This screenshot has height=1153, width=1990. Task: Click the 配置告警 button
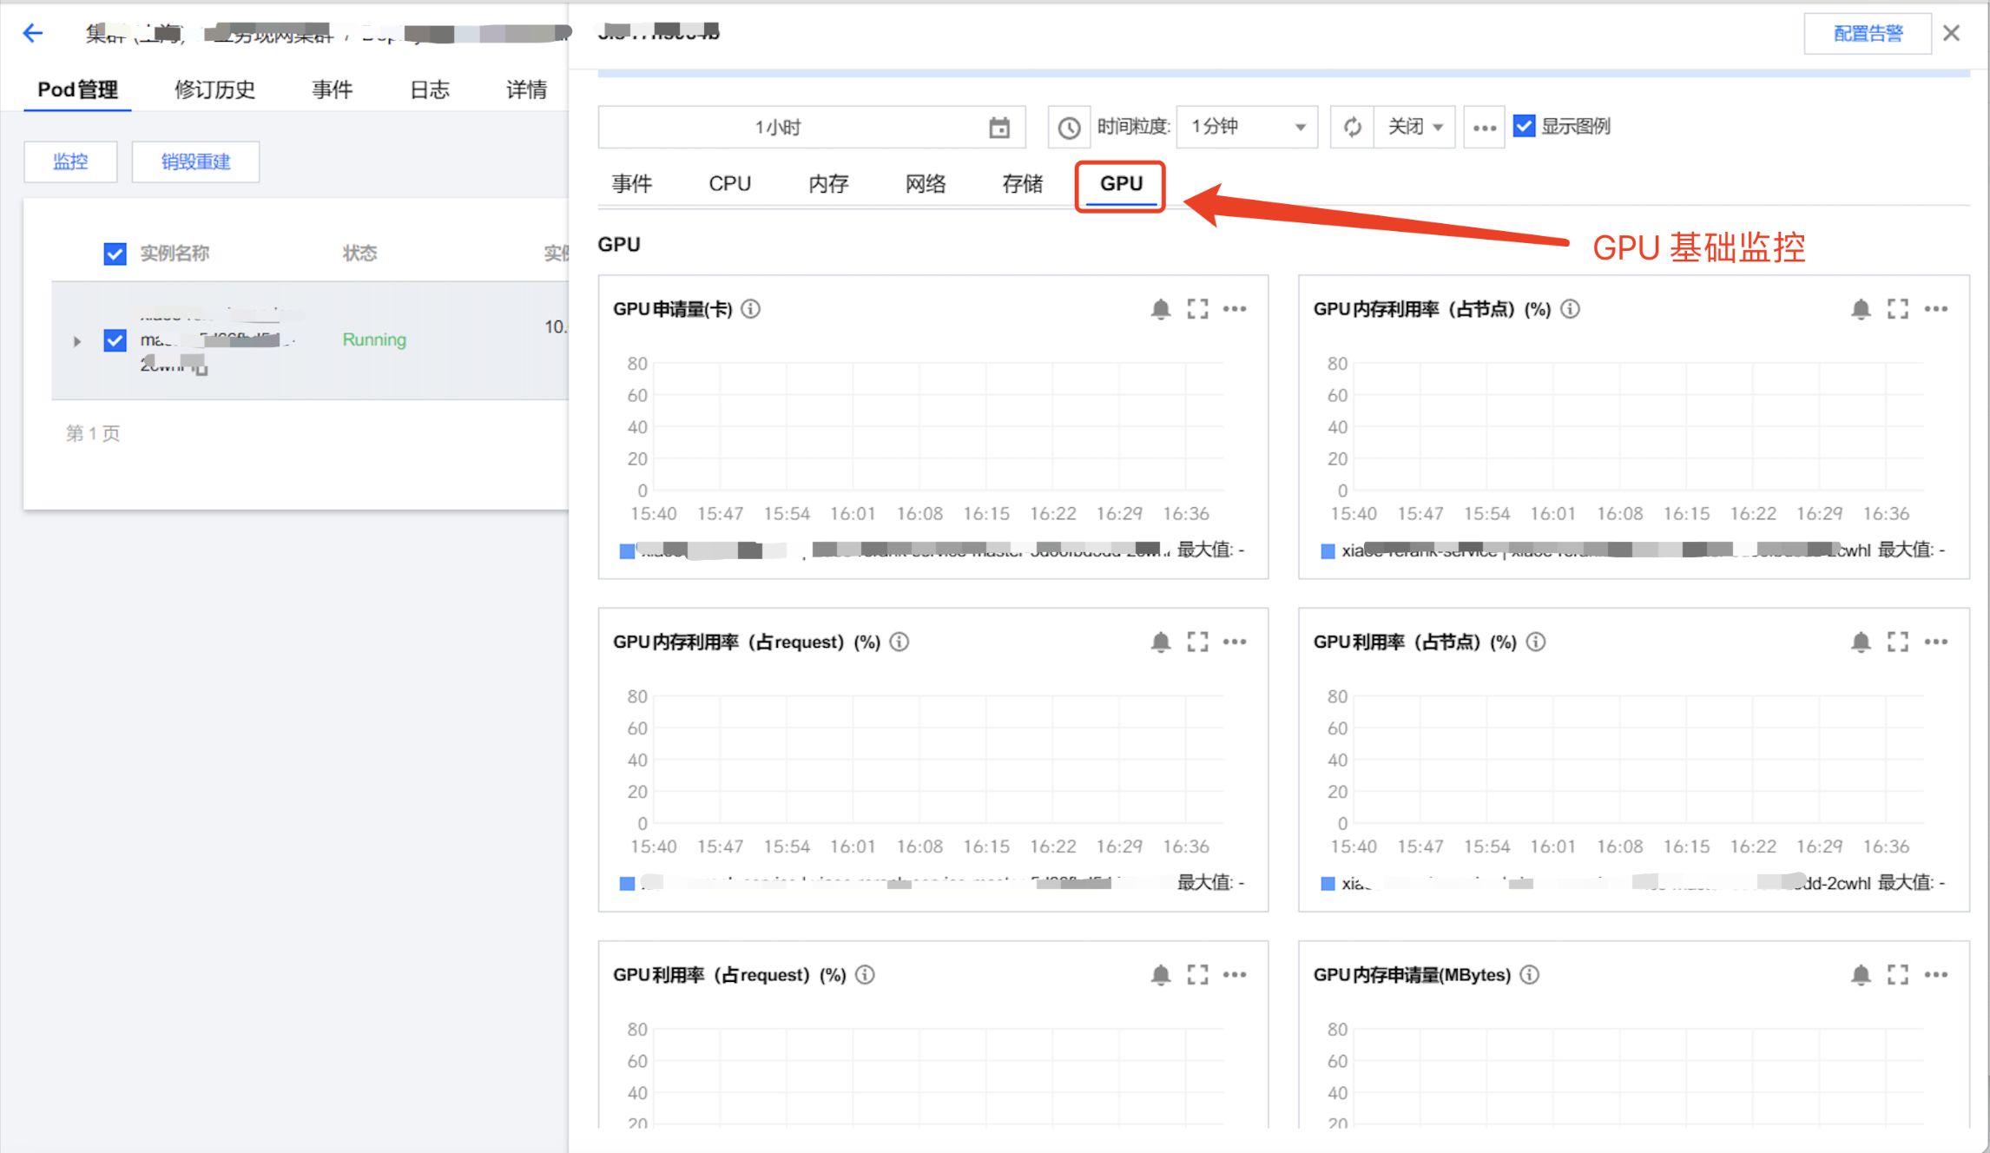tap(1868, 34)
